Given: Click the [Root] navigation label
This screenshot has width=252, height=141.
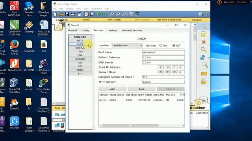Looking at the screenshot, I should tap(87, 20).
